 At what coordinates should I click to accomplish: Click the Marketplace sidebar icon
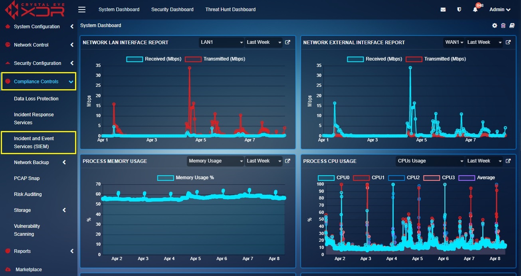7,270
